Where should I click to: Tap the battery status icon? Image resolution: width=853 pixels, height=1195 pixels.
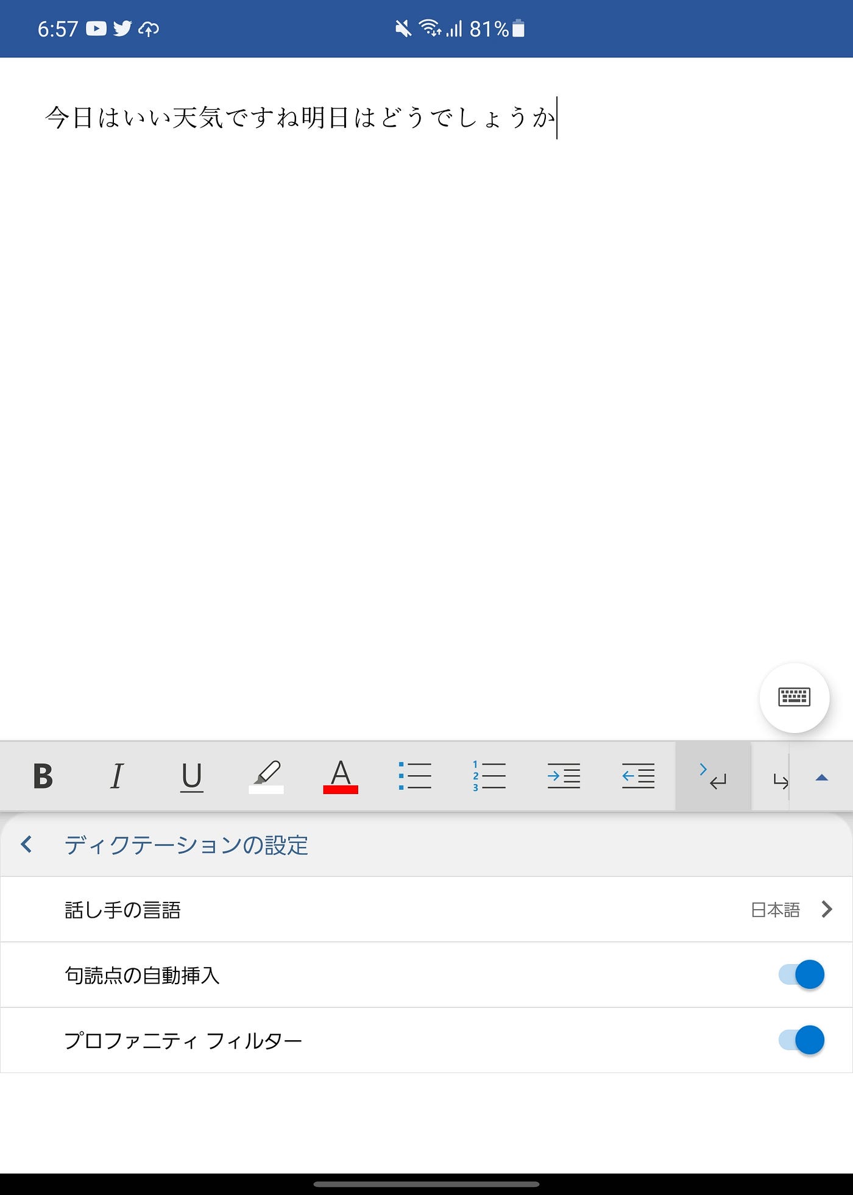518,29
